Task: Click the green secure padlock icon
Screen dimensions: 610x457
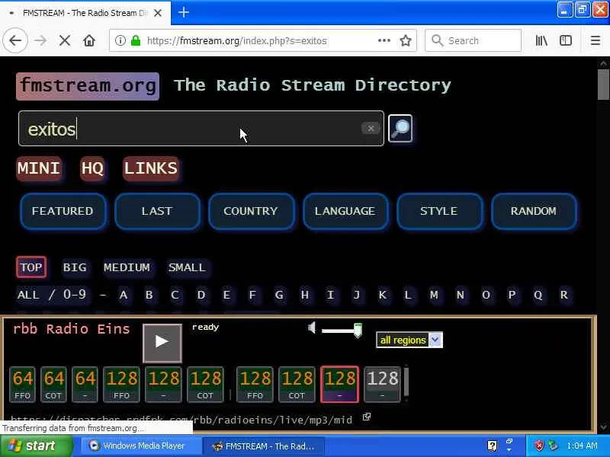Action: [136, 40]
